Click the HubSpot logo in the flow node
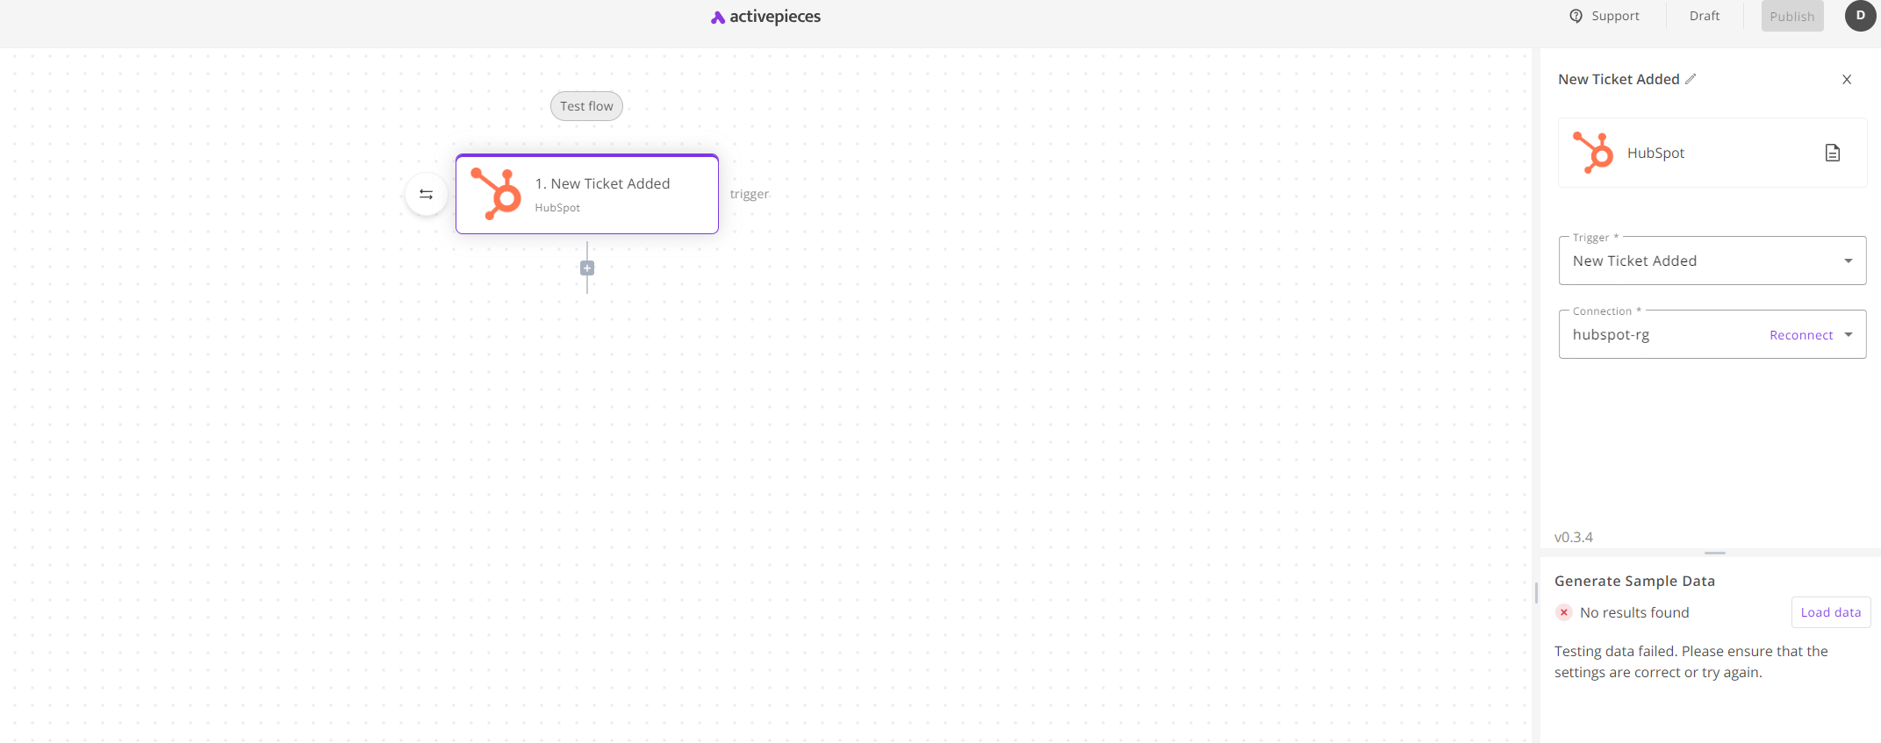Viewport: 1881px width, 743px height. pyautogui.click(x=497, y=194)
